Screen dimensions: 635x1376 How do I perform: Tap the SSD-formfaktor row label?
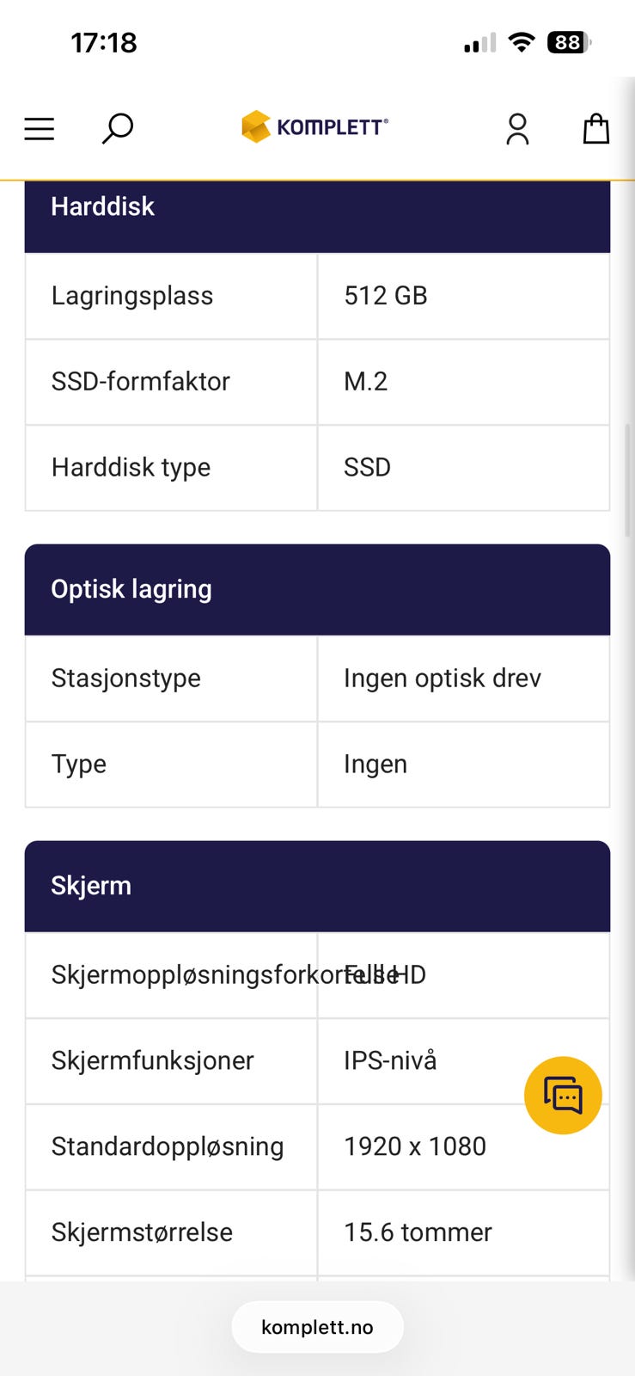pos(141,382)
